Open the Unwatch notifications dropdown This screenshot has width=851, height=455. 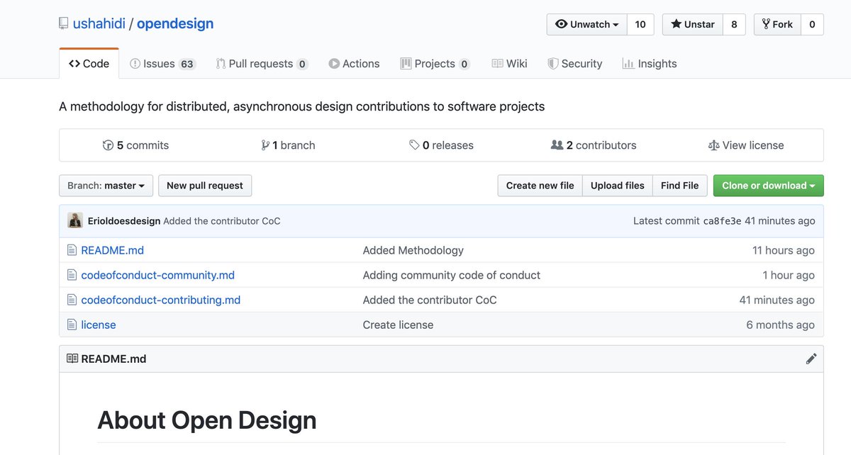pyautogui.click(x=587, y=24)
